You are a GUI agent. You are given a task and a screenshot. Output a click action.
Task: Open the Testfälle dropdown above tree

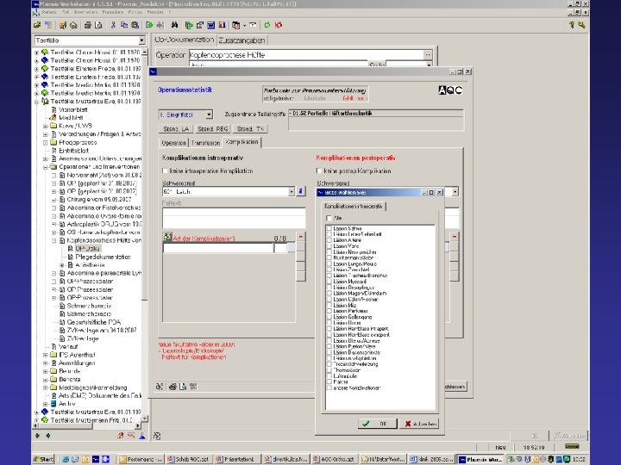pyautogui.click(x=141, y=40)
